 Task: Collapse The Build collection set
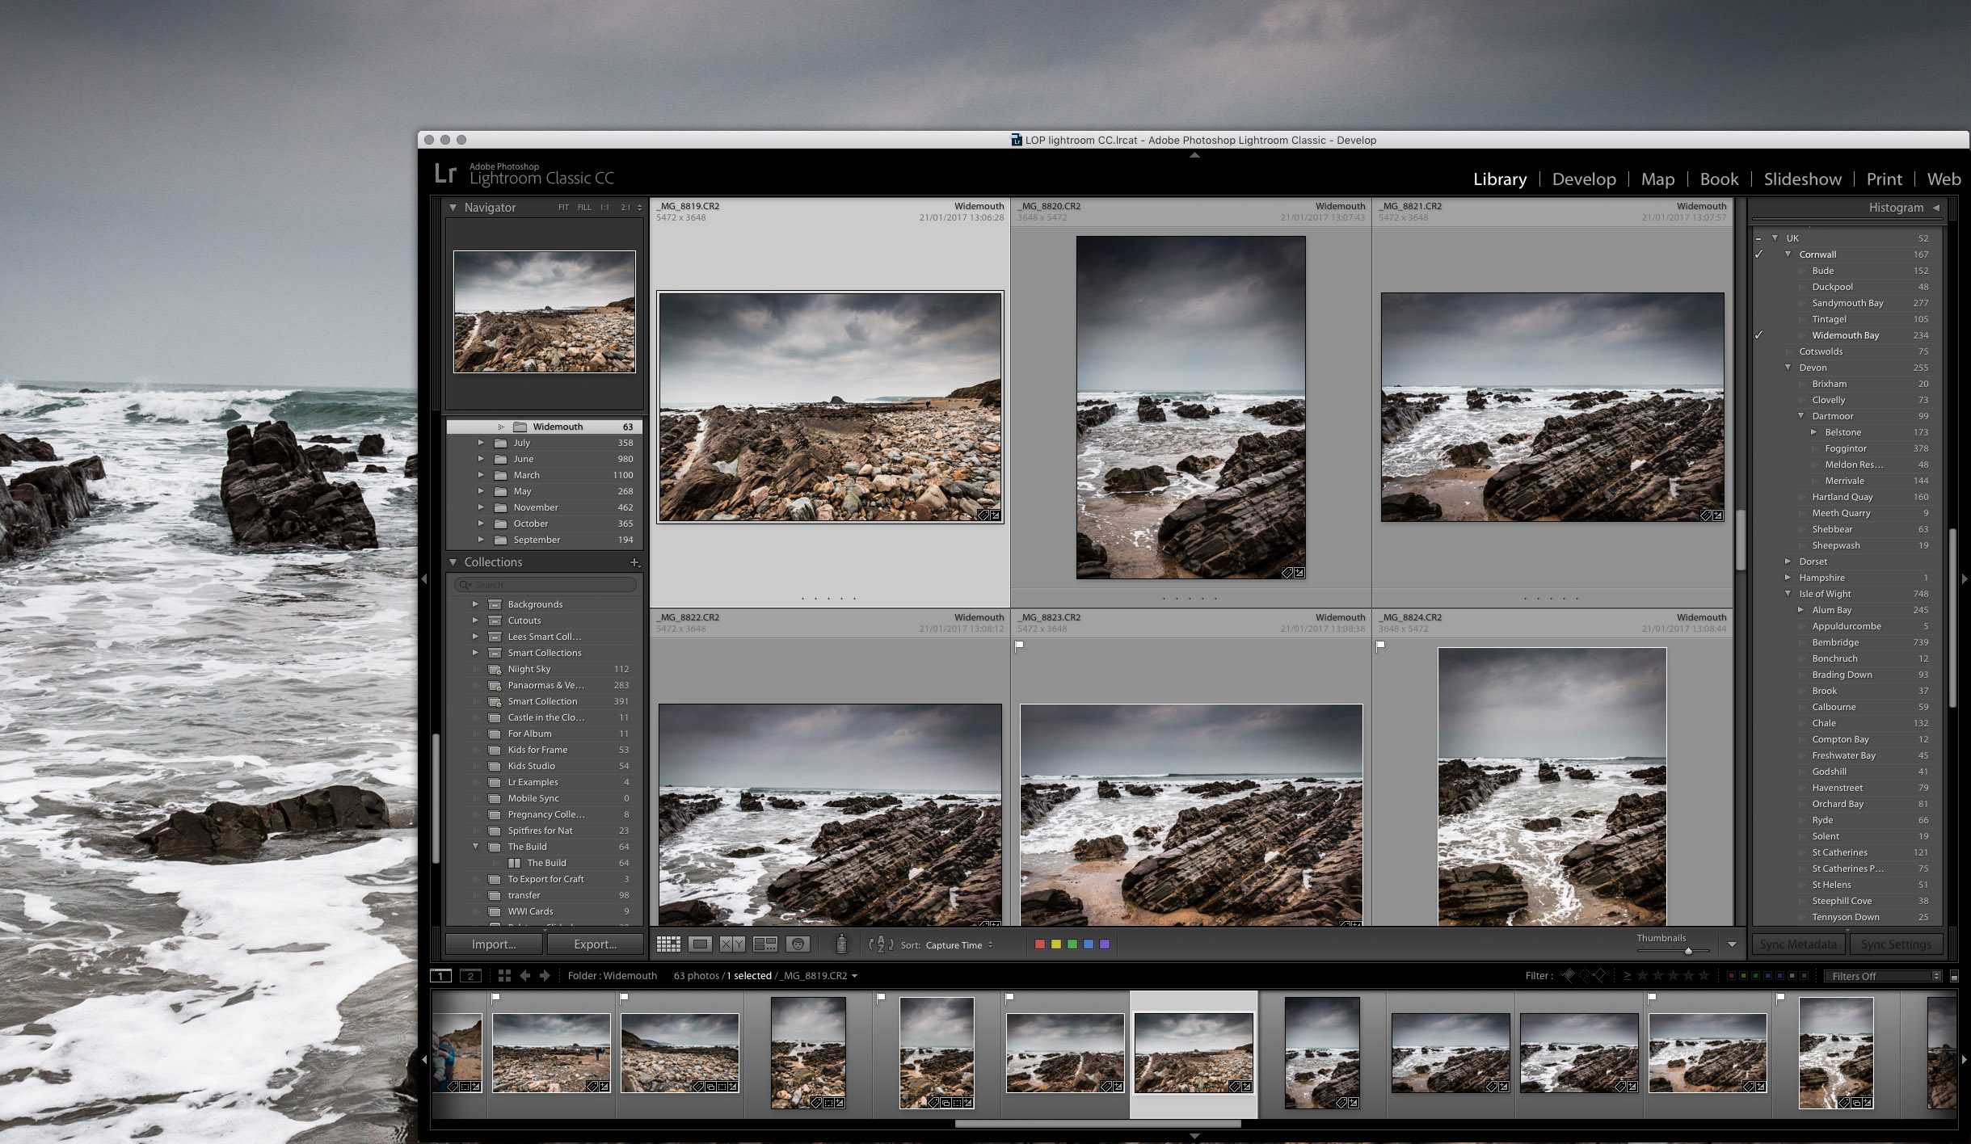pos(475,847)
